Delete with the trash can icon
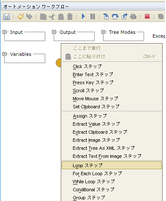 coord(70,17)
